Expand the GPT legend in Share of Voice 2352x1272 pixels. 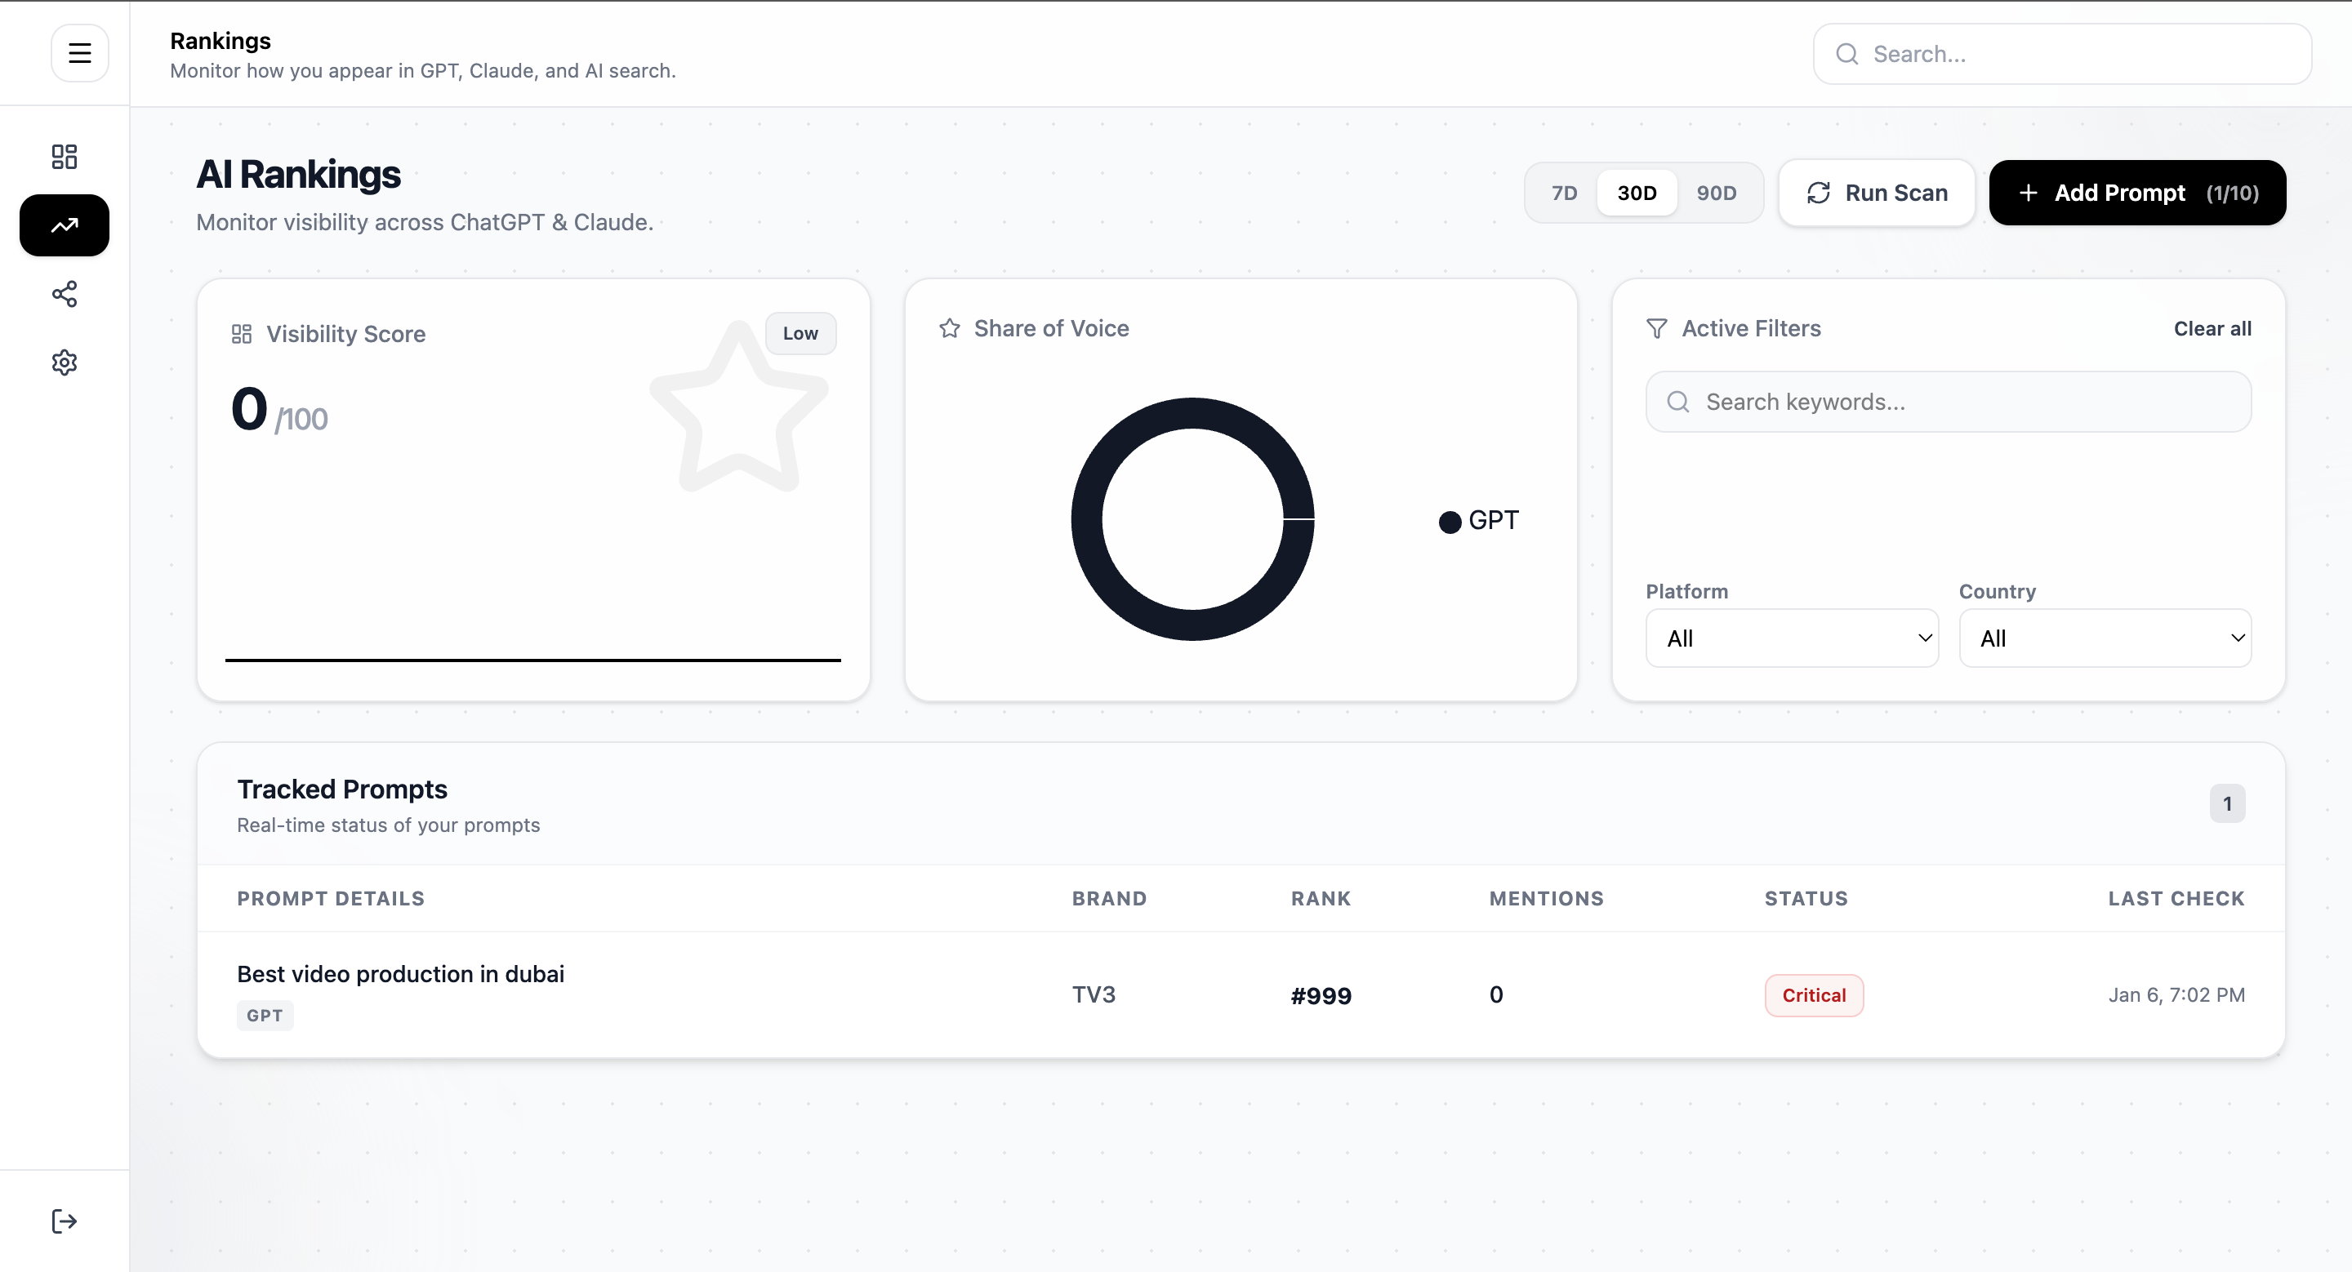coord(1478,520)
